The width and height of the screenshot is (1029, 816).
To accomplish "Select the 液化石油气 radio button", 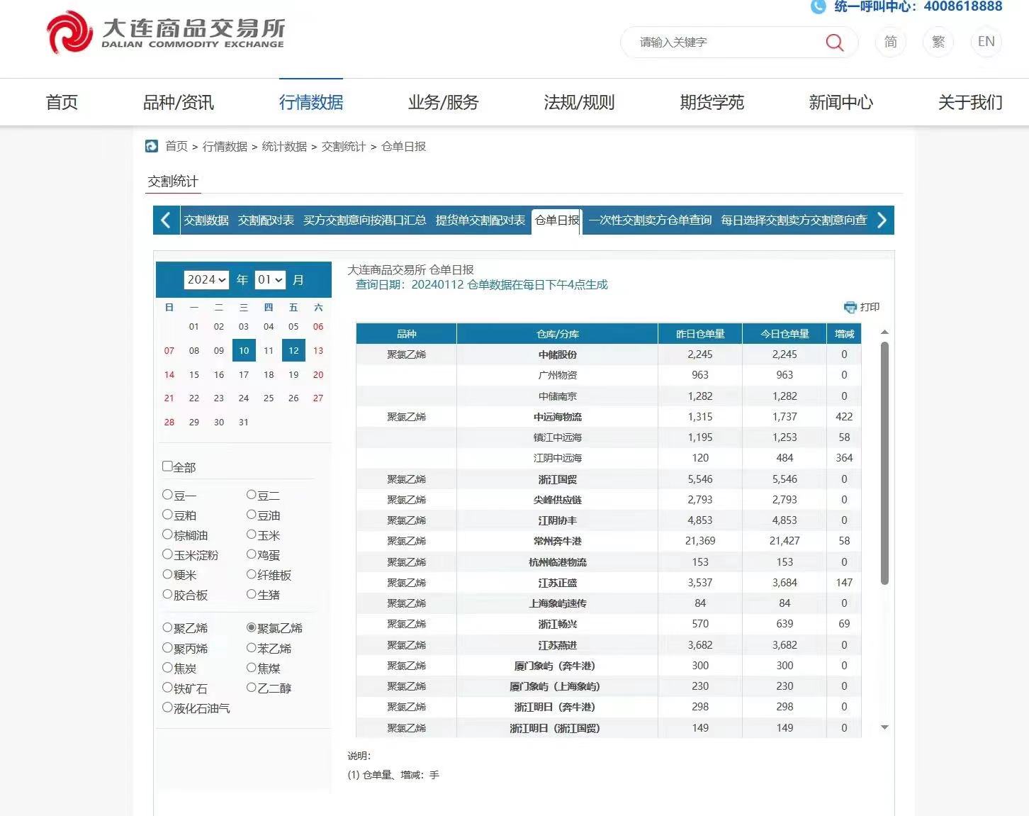I will coord(167,707).
